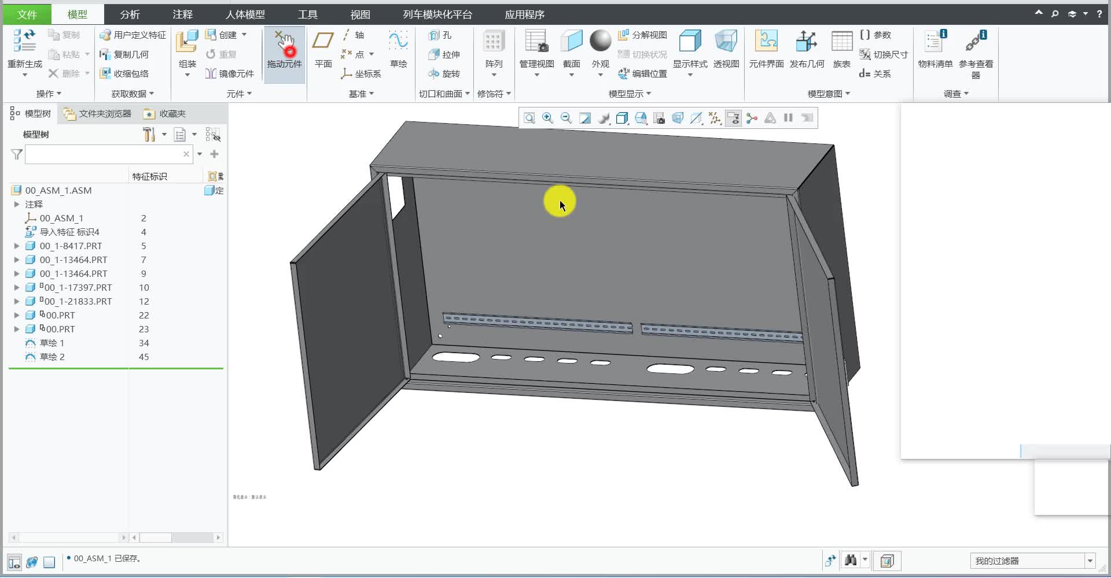Click Publish Geometry (发布几何) icon
This screenshot has width=1111, height=578.
(807, 42)
